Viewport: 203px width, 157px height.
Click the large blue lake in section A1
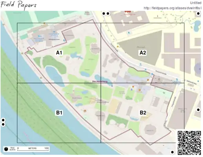pos(54,76)
